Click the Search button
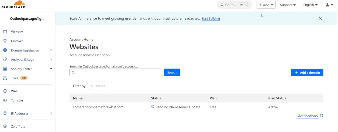Screen dimensions: 338x132 pos(172,72)
